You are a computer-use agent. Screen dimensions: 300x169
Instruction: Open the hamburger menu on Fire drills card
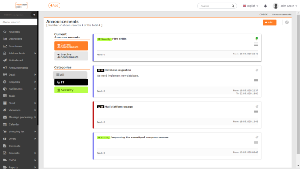[256, 44]
